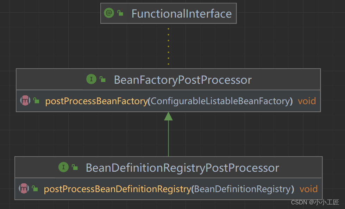Select the interface icon beside BeanFactoryPostProcessor
345x209 pixels.
click(91, 79)
